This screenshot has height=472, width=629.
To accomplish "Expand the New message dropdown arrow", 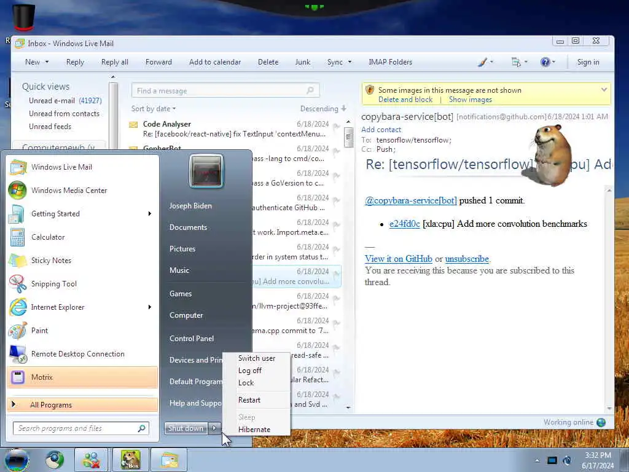I will click(47, 62).
